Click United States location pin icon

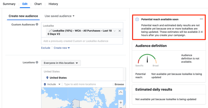point(47,78)
